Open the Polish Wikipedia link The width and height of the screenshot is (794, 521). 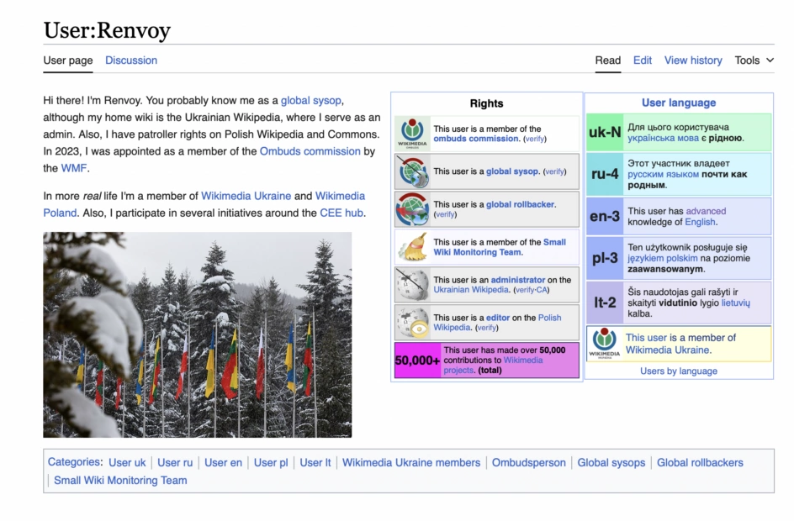497,323
